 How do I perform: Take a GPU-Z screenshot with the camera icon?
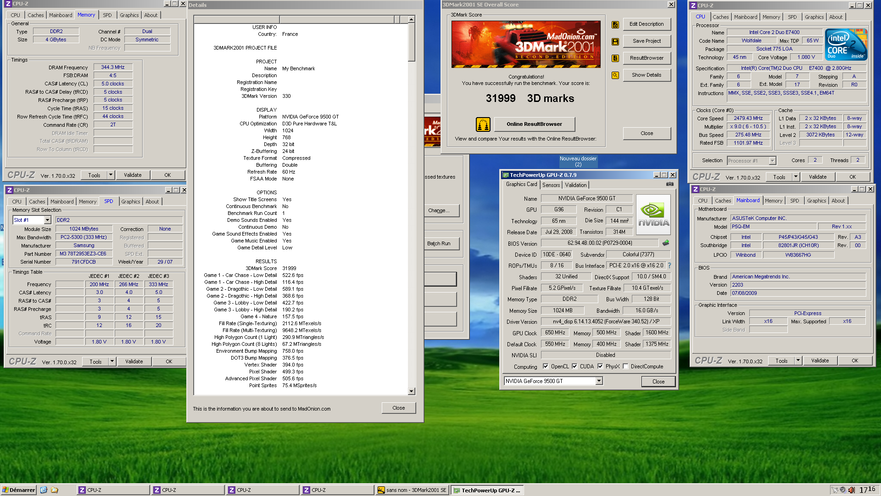point(670,184)
